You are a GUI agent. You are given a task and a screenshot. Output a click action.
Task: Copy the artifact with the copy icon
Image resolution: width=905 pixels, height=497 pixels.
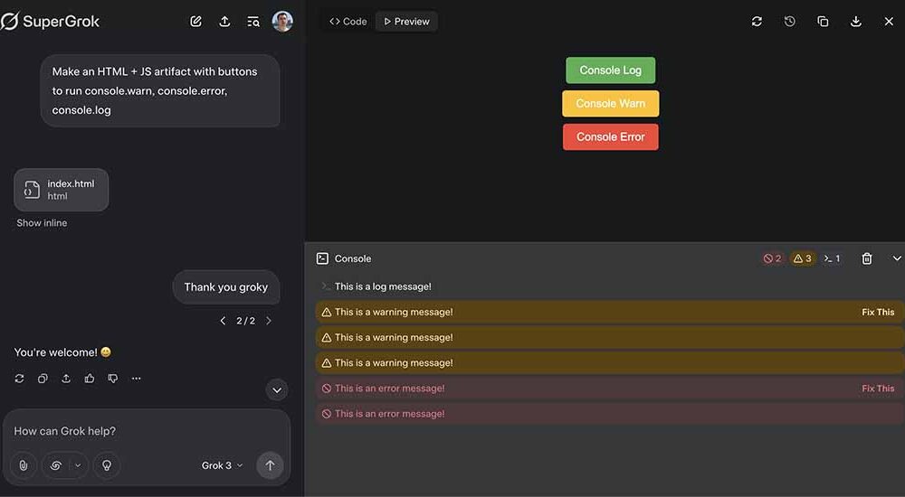coord(823,22)
